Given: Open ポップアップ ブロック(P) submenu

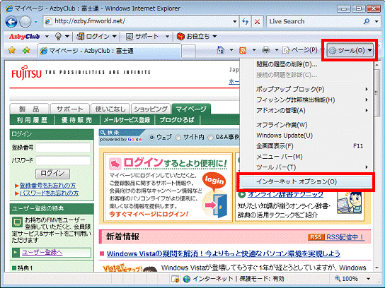Looking at the screenshot, I should coord(306,89).
